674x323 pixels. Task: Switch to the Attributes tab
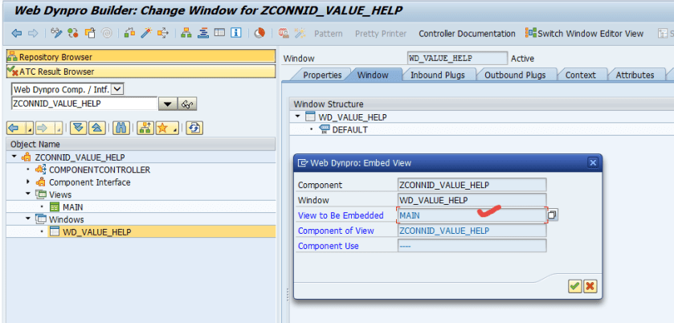[635, 75]
